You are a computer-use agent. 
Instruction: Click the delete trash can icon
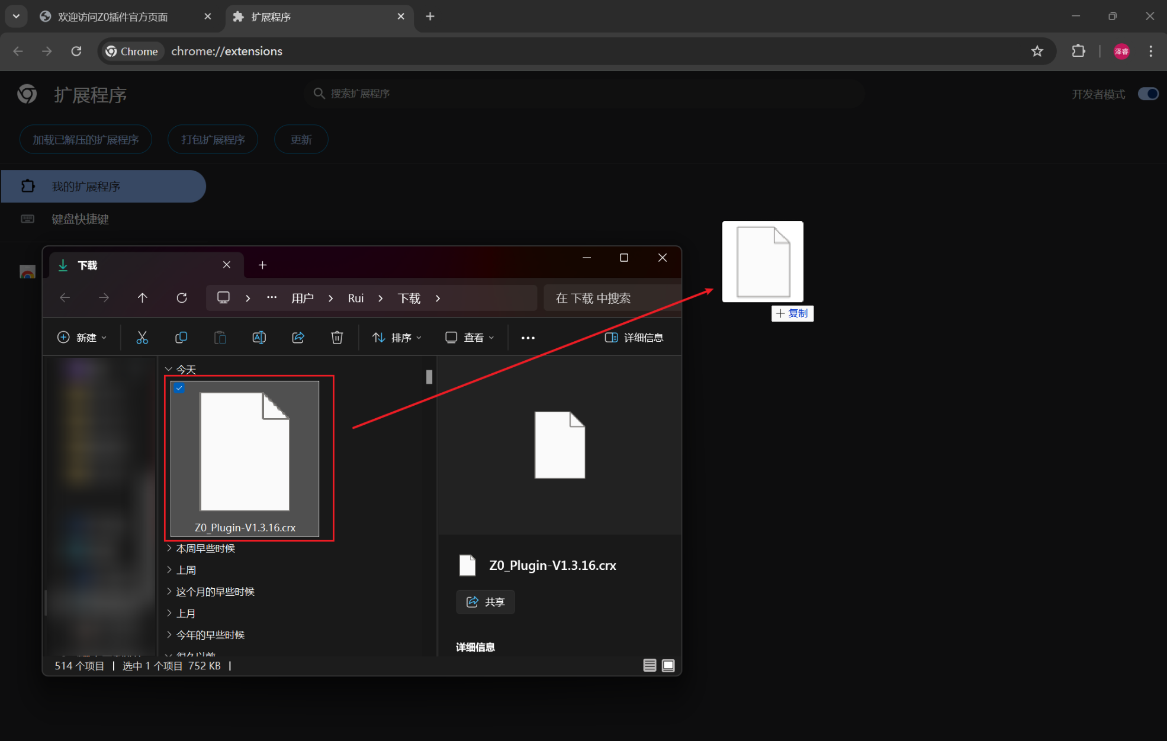pos(337,338)
